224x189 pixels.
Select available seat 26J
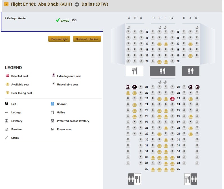click(191, 117)
